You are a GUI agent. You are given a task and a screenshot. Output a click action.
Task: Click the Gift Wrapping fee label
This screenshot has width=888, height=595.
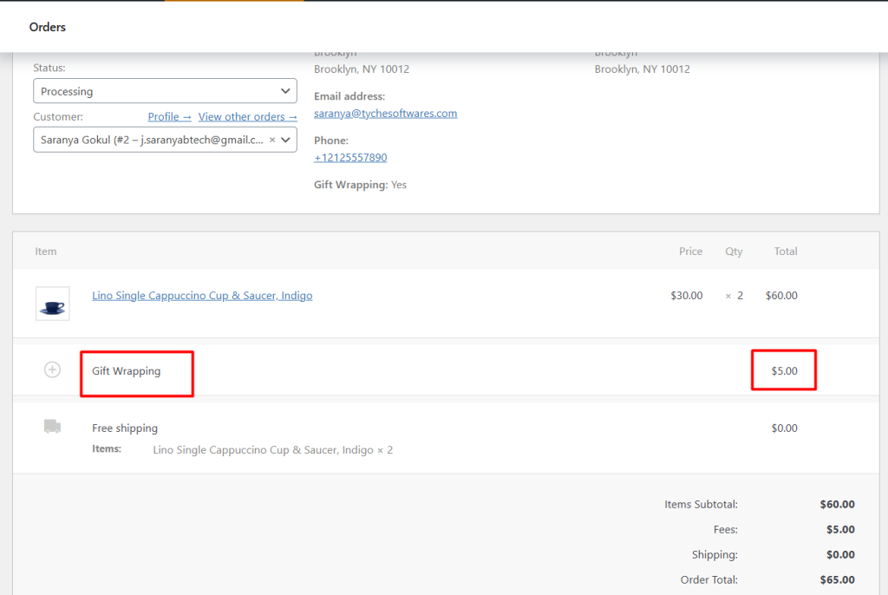(127, 369)
